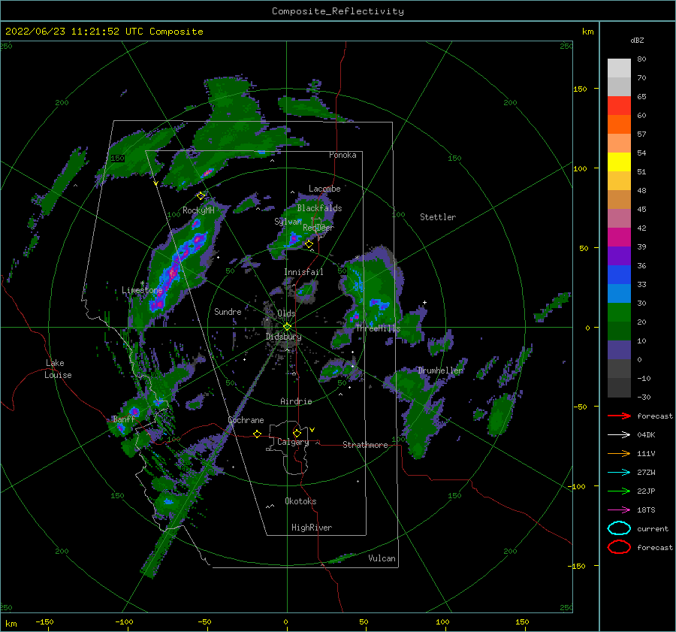Screen dimensions: 676x632
Task: Click the yellow diamond marker below RedDeer
Action: [x=309, y=244]
